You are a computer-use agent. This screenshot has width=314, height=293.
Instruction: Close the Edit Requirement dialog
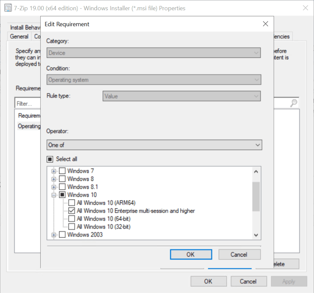tap(265, 24)
